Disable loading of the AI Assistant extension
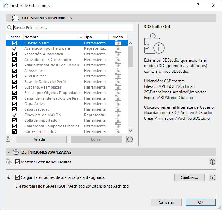Screen dimensions: 222x210 coord(15,71)
